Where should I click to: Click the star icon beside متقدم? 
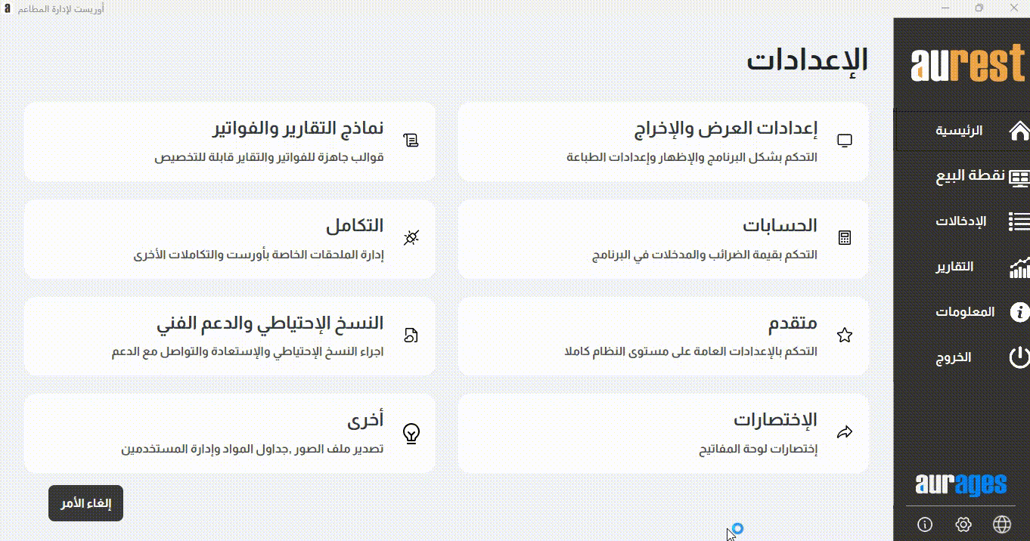(845, 335)
